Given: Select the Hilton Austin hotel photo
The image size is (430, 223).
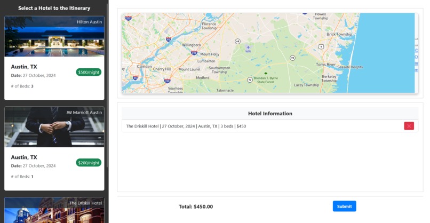Looking at the screenshot, I should coord(54,36).
